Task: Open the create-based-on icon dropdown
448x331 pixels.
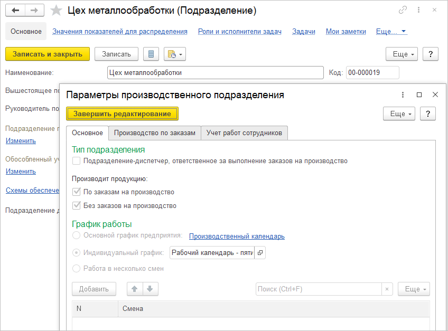Action: tap(174, 54)
